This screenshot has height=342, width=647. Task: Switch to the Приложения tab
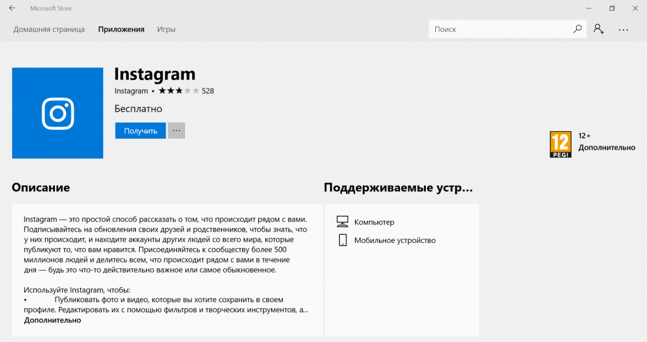coord(121,29)
